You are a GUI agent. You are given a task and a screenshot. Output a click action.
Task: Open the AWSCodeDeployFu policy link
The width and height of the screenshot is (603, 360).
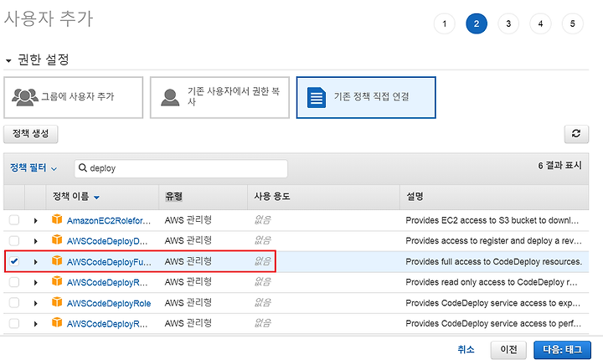(109, 262)
